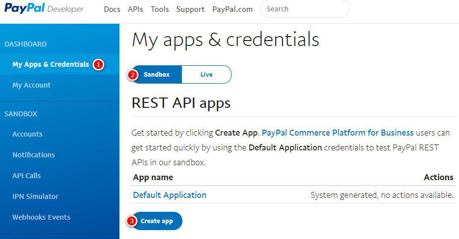Open API Calls in sidebar
Image resolution: width=459 pixels, height=239 pixels.
pos(26,176)
